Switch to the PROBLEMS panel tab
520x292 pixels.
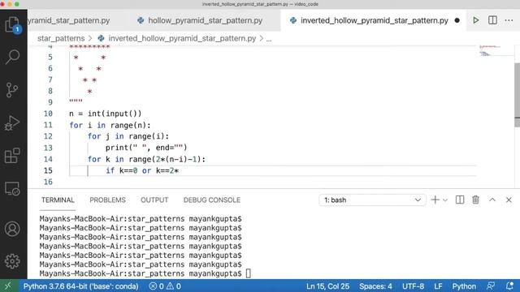click(x=107, y=200)
